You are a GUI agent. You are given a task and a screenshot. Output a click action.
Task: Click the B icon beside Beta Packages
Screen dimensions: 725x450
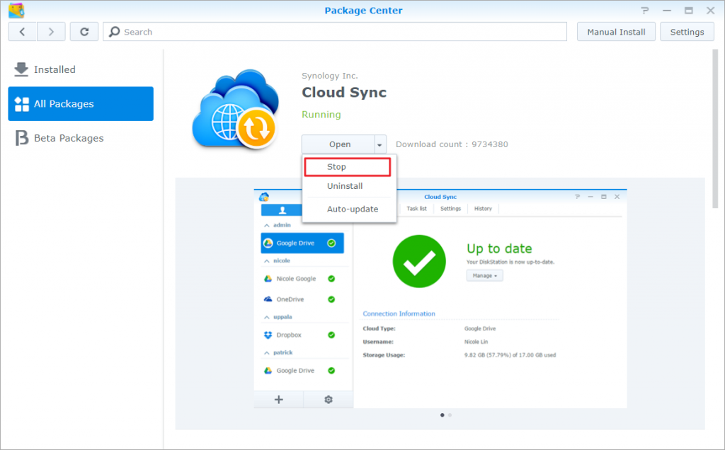click(20, 138)
